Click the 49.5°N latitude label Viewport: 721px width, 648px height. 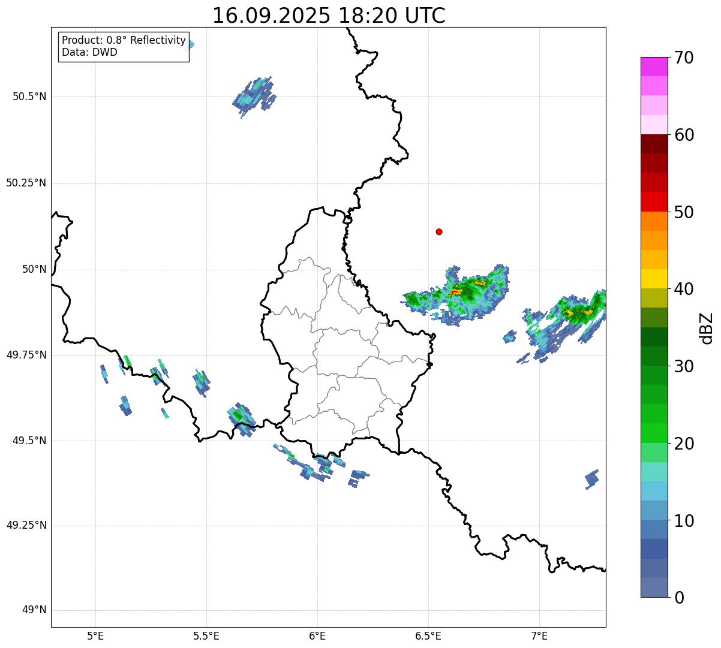pyautogui.click(x=29, y=441)
